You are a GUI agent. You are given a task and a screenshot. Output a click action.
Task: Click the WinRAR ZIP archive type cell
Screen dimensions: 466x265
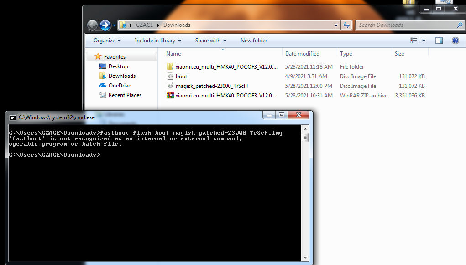tap(364, 96)
